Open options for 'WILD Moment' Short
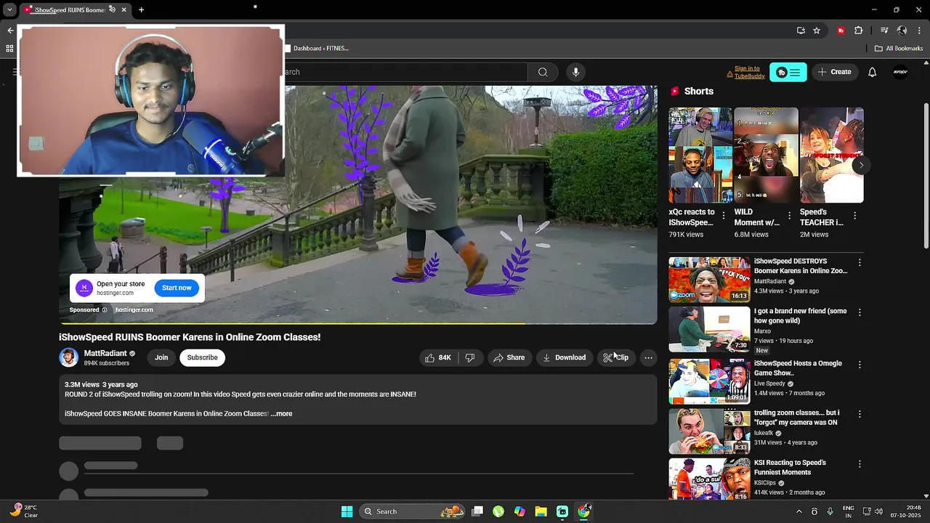The height and width of the screenshot is (523, 930). coord(789,216)
